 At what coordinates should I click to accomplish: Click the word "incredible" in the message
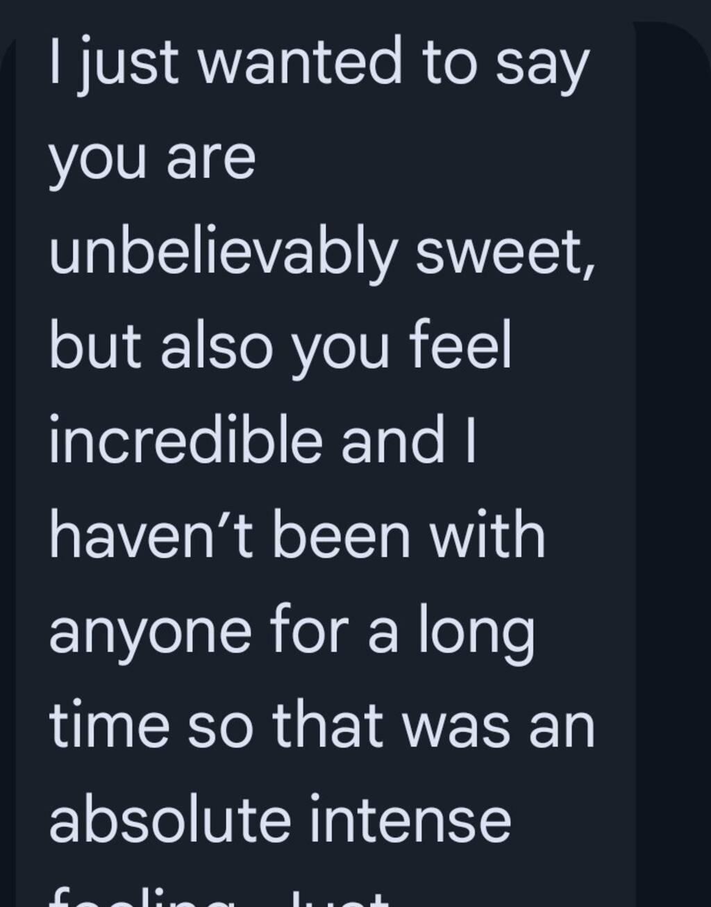point(185,442)
